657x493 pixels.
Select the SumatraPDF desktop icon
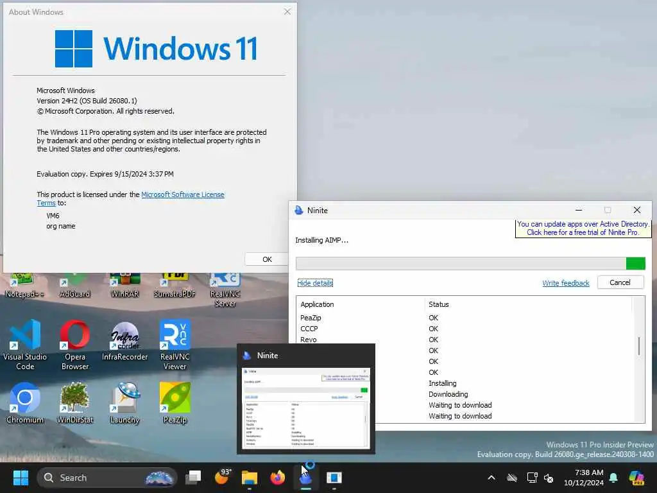point(175,286)
